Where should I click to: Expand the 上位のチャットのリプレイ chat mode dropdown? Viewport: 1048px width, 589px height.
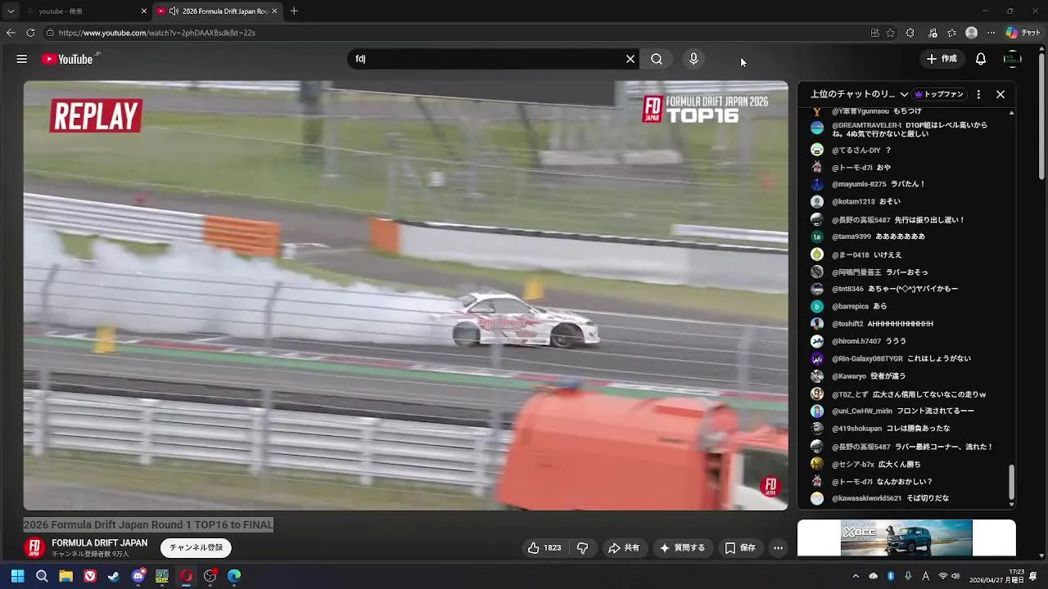coord(859,94)
